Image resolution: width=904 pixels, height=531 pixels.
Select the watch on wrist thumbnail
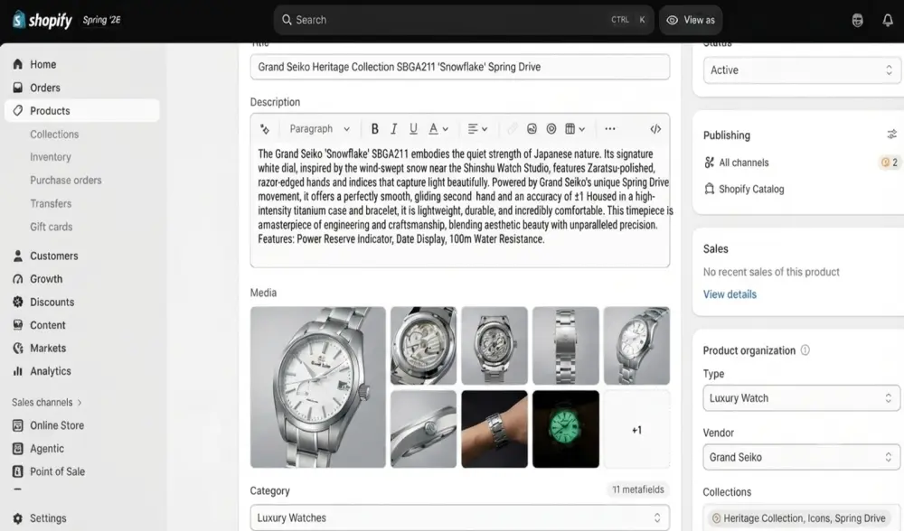[494, 429]
